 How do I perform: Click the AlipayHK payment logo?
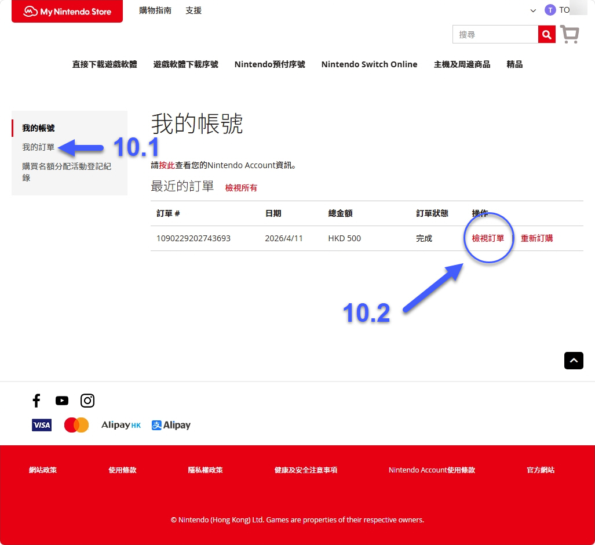121,425
